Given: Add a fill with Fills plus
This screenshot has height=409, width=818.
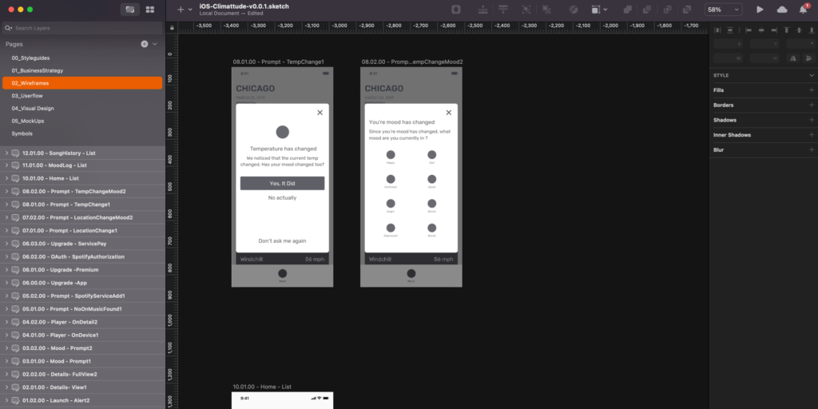Looking at the screenshot, I should point(812,90).
